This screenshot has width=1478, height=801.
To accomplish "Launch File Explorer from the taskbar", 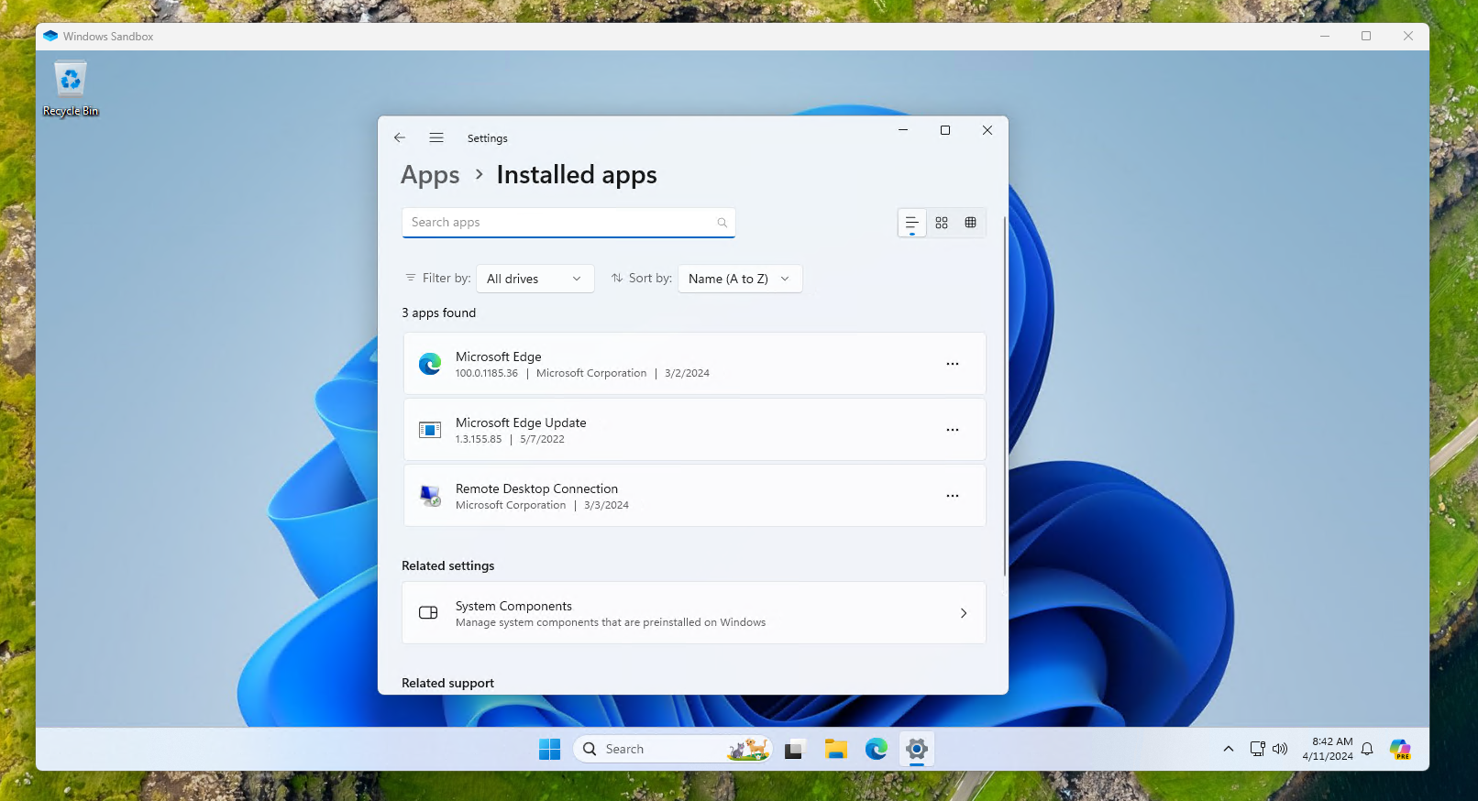I will (835, 749).
